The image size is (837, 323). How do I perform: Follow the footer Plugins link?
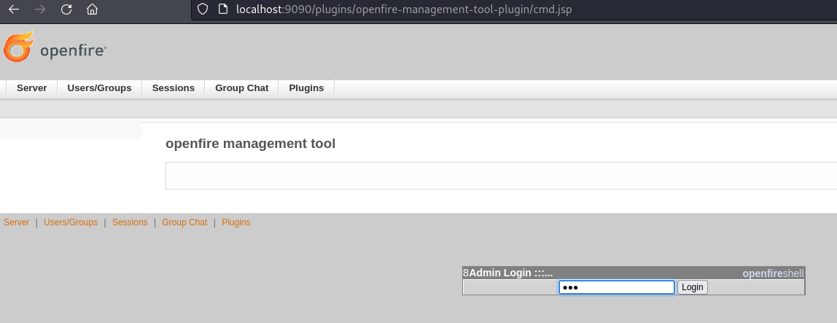click(236, 222)
